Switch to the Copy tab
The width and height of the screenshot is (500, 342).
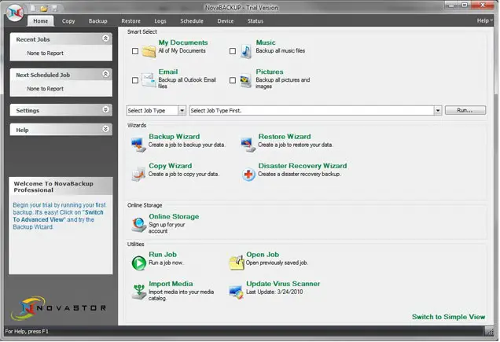point(68,21)
